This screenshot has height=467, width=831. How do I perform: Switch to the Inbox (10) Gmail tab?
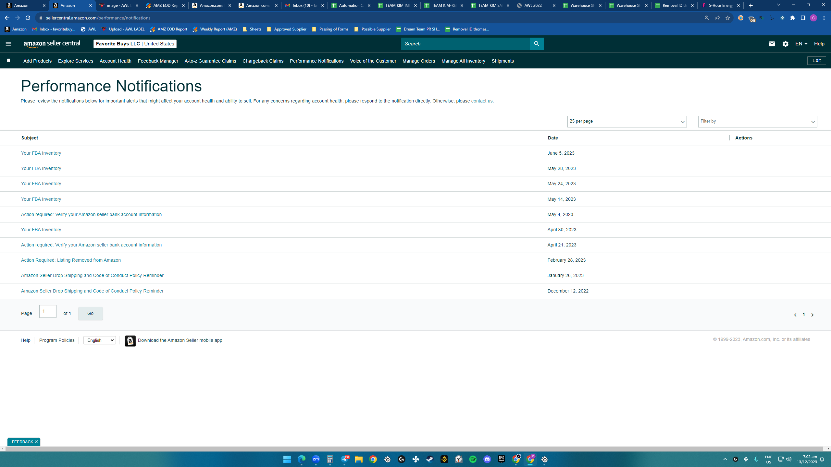point(304,6)
